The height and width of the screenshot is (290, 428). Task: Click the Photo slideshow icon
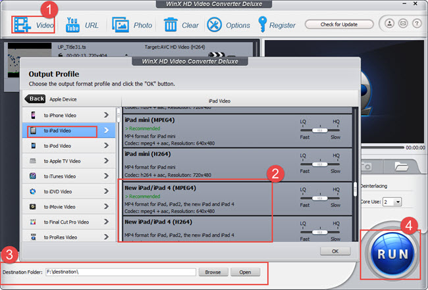coord(120,25)
